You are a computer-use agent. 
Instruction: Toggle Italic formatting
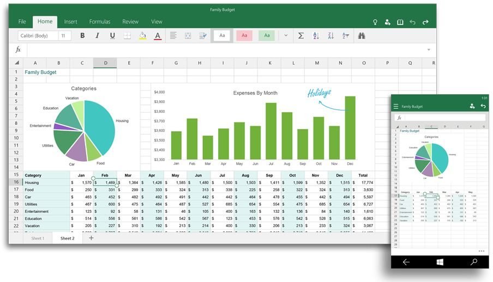tap(97, 35)
